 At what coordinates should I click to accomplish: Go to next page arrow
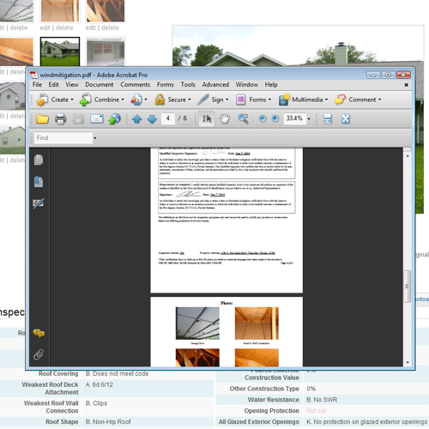click(152, 118)
